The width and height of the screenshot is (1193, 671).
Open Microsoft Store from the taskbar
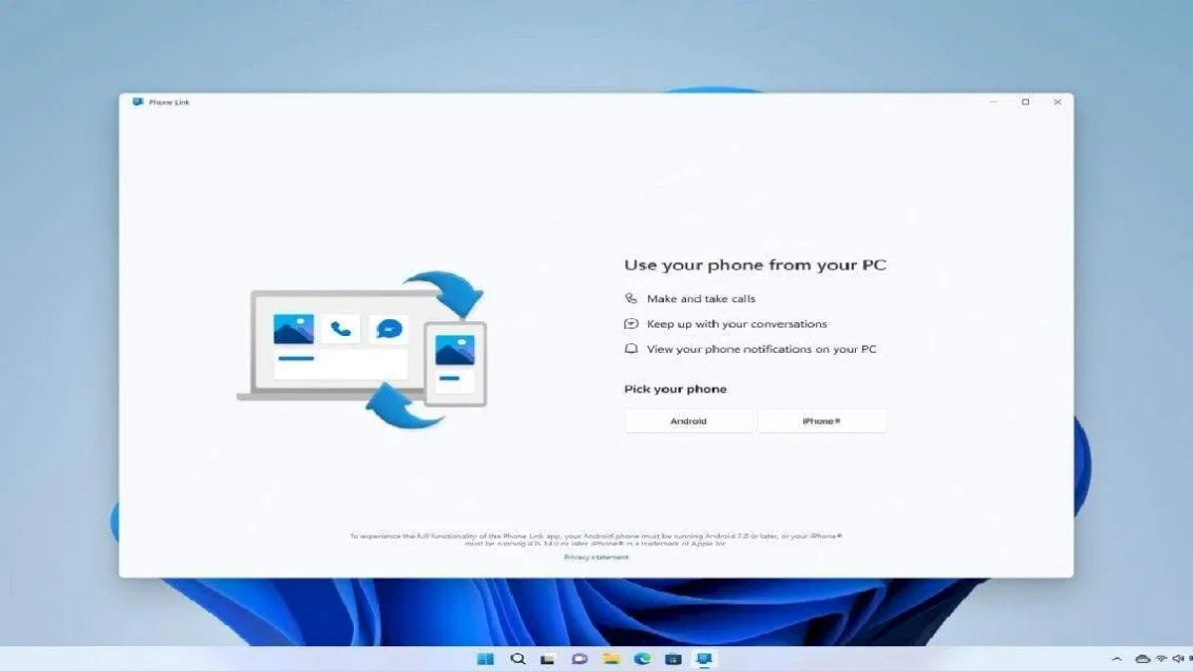click(674, 659)
